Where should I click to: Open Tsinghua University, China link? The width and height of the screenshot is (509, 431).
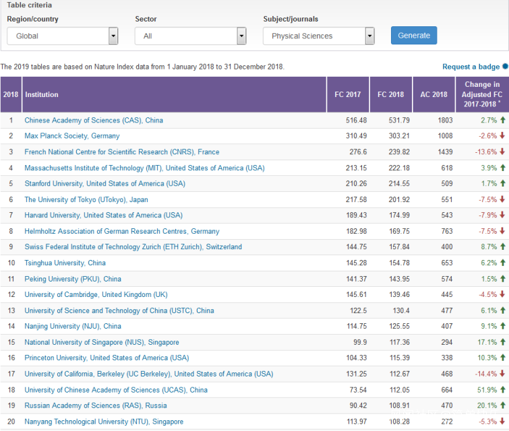coord(65,263)
